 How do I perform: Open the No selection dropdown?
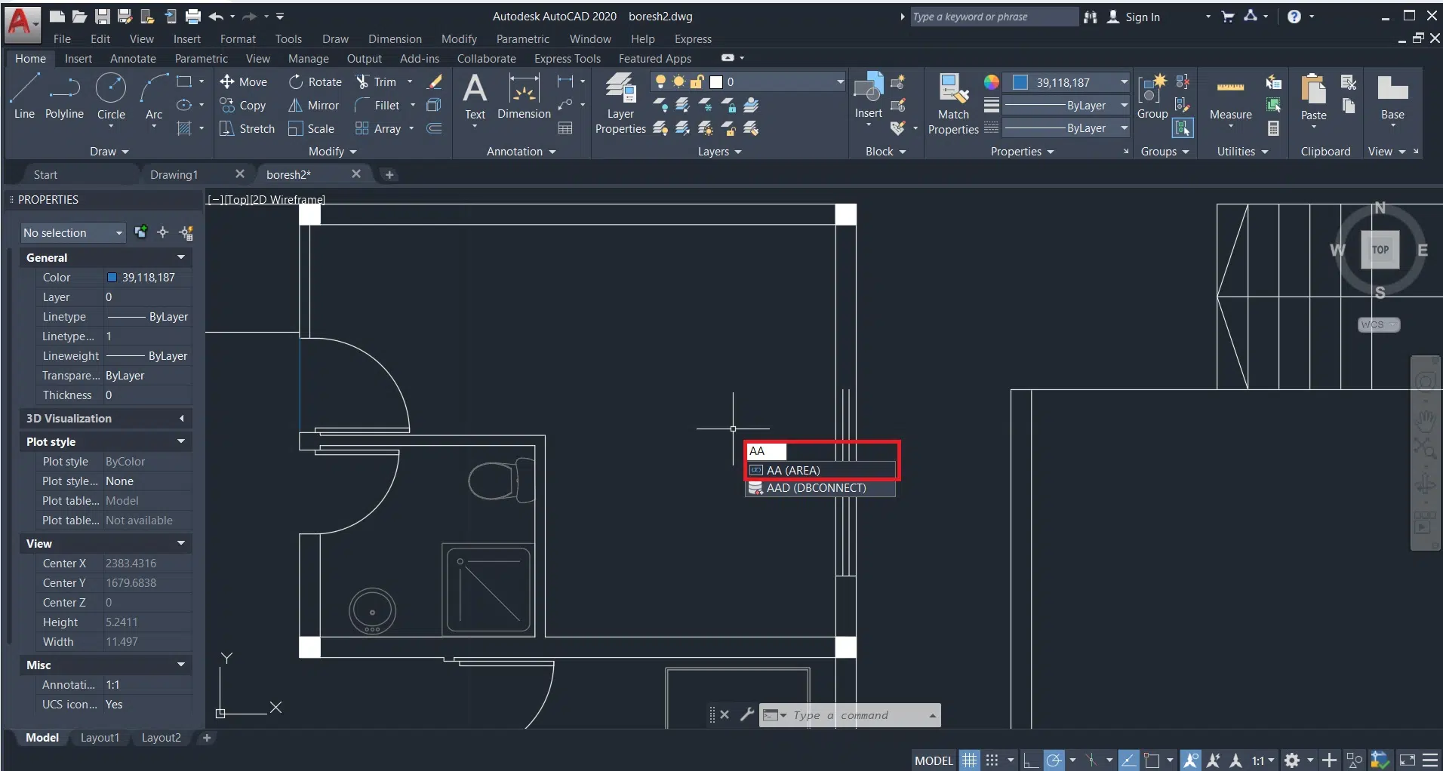(x=72, y=233)
